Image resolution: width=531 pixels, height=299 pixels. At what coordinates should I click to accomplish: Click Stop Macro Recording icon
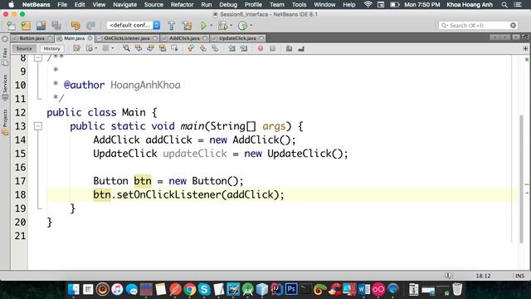273,48
